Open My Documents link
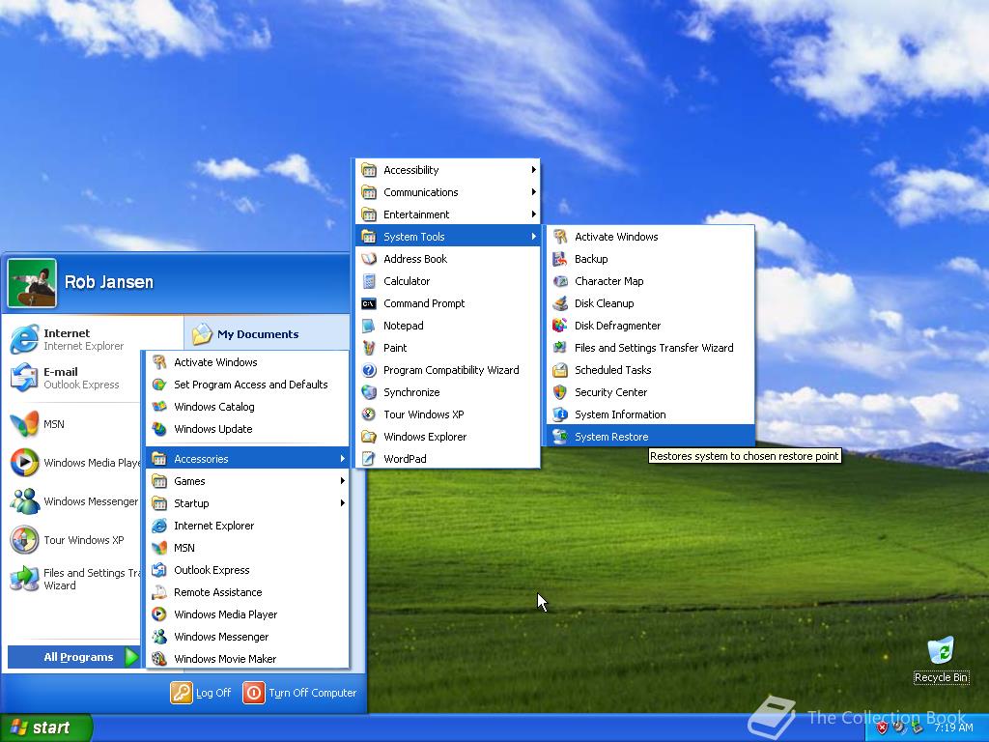Viewport: 989px width, 742px height. 246,333
